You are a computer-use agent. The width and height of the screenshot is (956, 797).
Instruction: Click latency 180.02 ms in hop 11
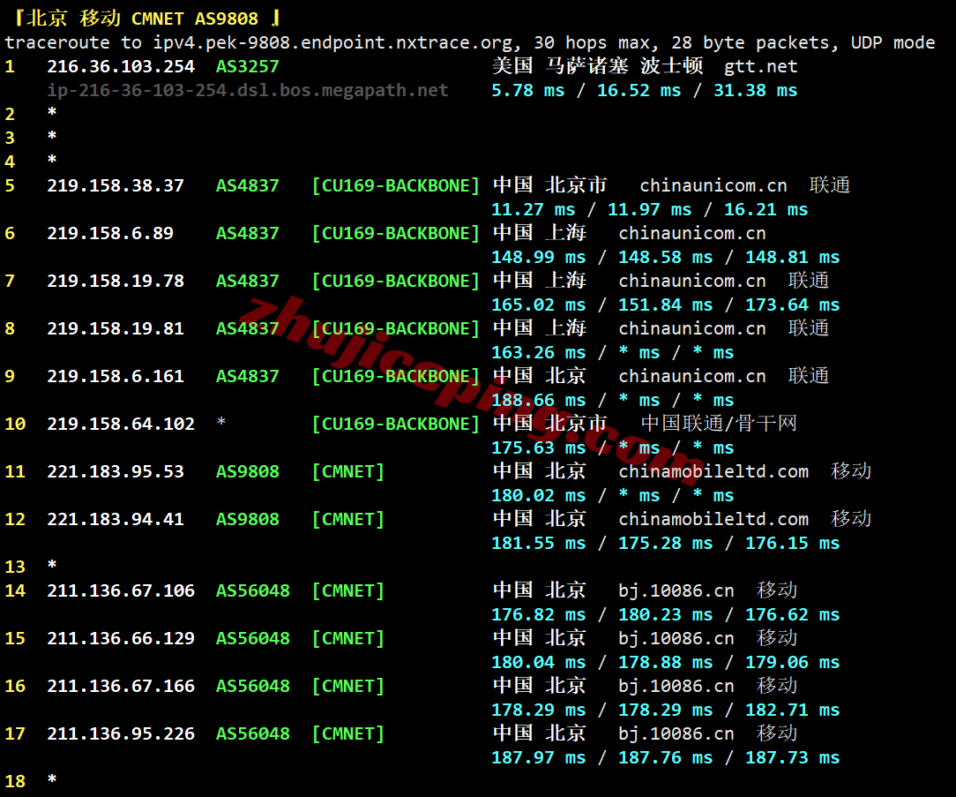538,495
